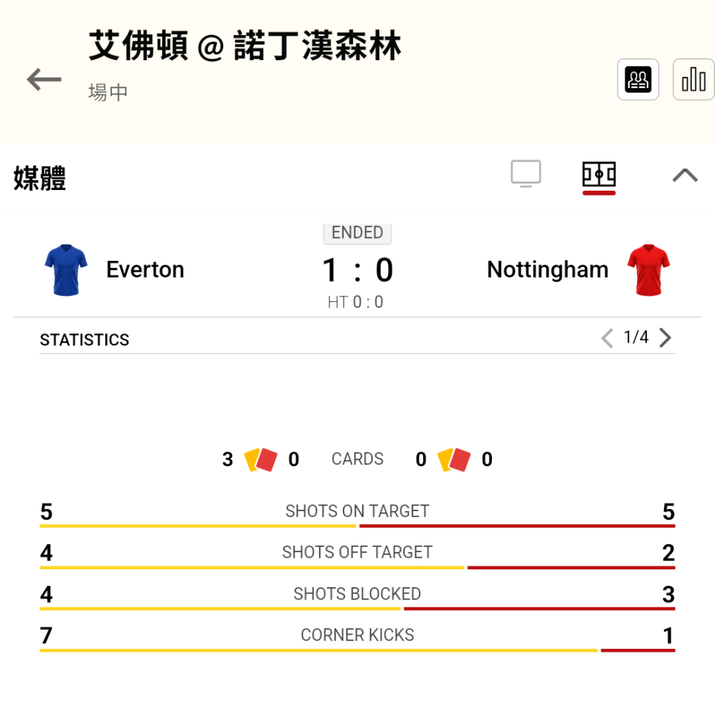715x717 pixels.
Task: Click the Corner Kicks stat row
Action: point(357,638)
